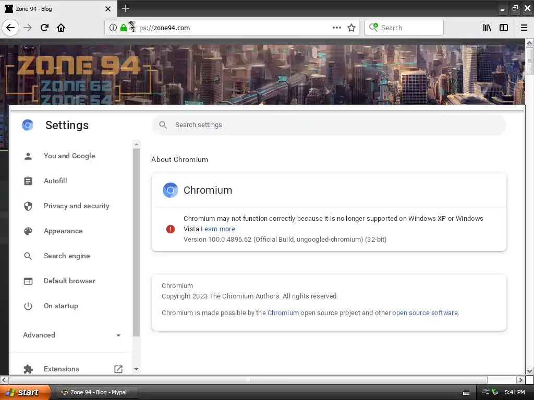Image resolution: width=534 pixels, height=400 pixels.
Task: Open the Chromium open source project link
Action: 283,313
